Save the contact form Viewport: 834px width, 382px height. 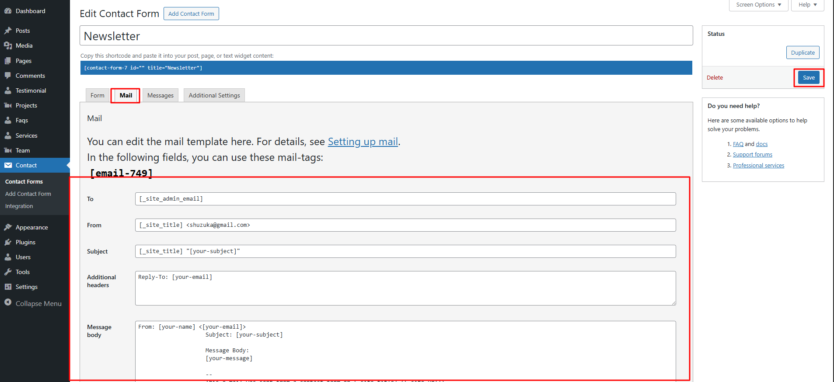coord(809,77)
